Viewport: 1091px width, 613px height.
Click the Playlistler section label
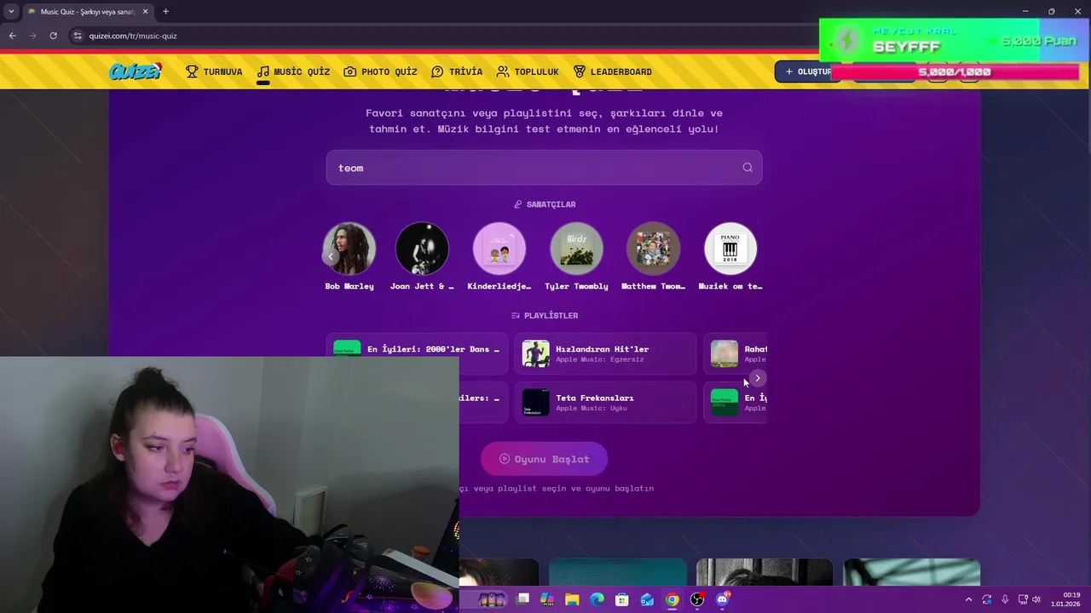(x=545, y=316)
